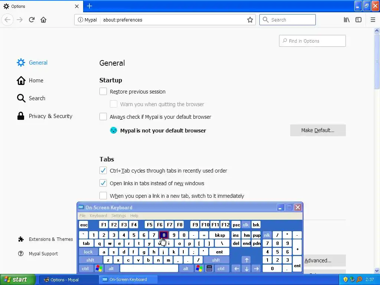Image resolution: width=380 pixels, height=285 pixels.
Task: Open the Help menu in On-Screen Keyboard
Action: click(x=134, y=216)
